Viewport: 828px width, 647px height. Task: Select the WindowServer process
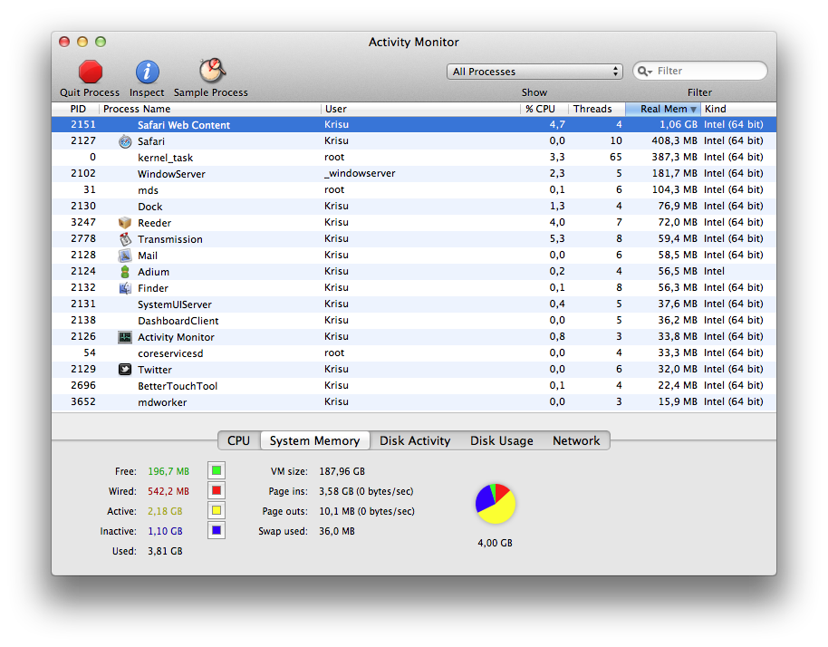click(x=414, y=174)
